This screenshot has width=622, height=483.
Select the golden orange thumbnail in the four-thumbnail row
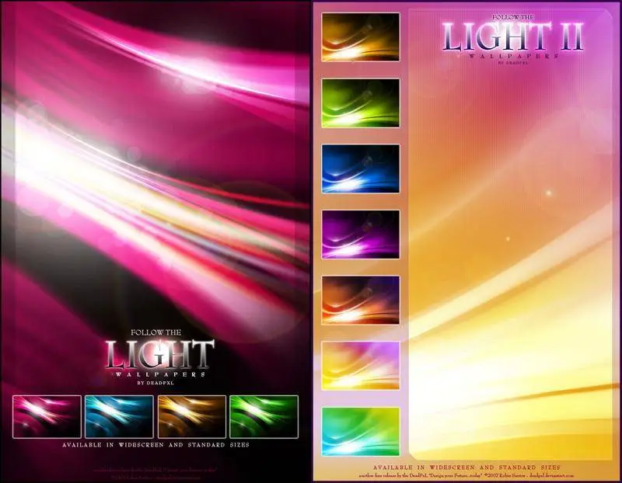pos(191,417)
